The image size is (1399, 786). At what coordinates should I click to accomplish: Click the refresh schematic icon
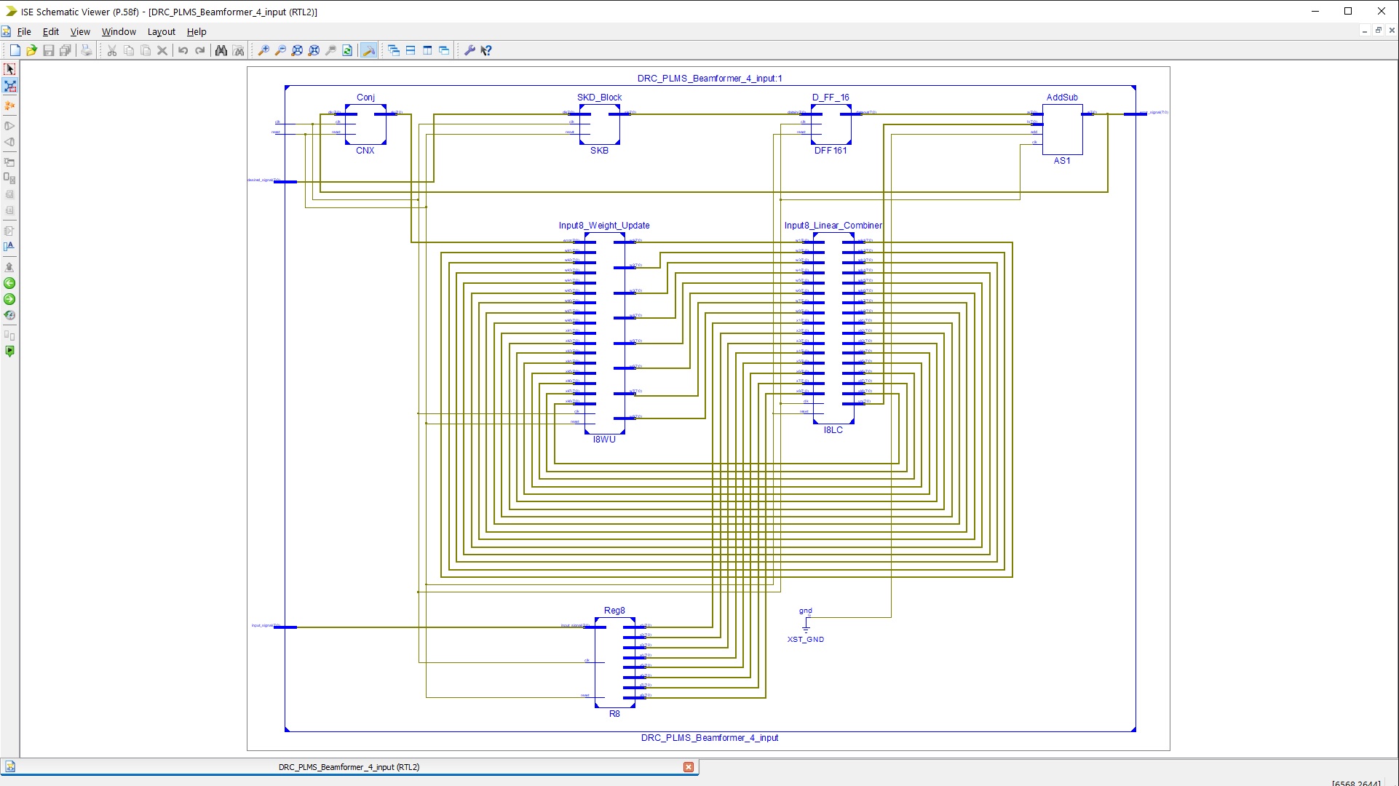(x=348, y=50)
